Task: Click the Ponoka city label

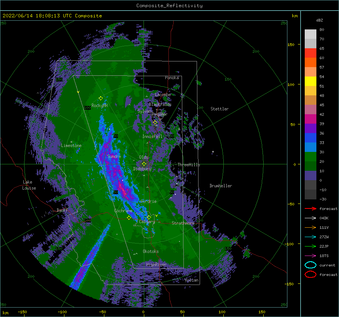Action: [172, 78]
